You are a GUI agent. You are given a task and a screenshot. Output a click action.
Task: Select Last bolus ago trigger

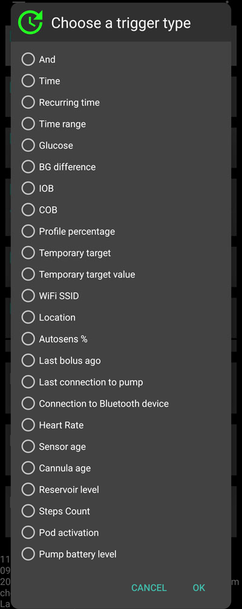coord(28,360)
